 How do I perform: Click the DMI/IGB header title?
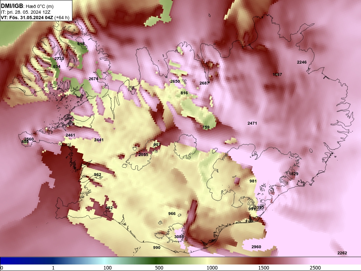[12, 6]
